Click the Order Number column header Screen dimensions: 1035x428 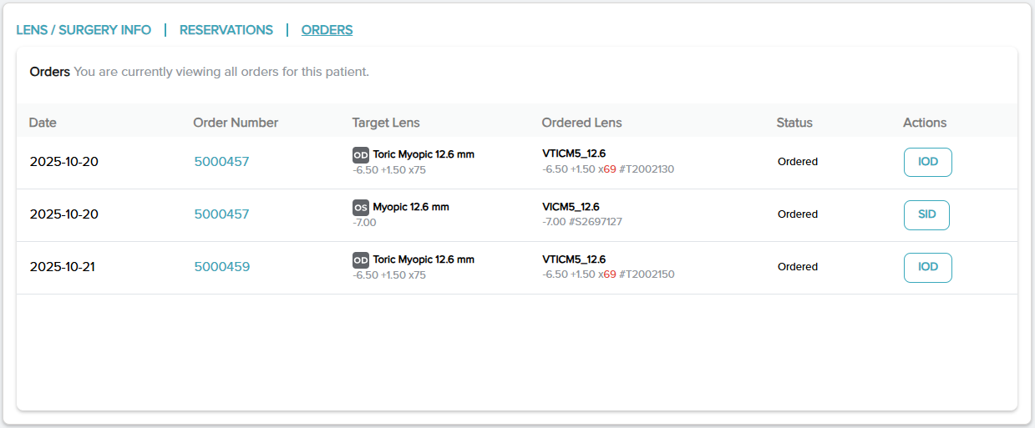click(x=236, y=123)
